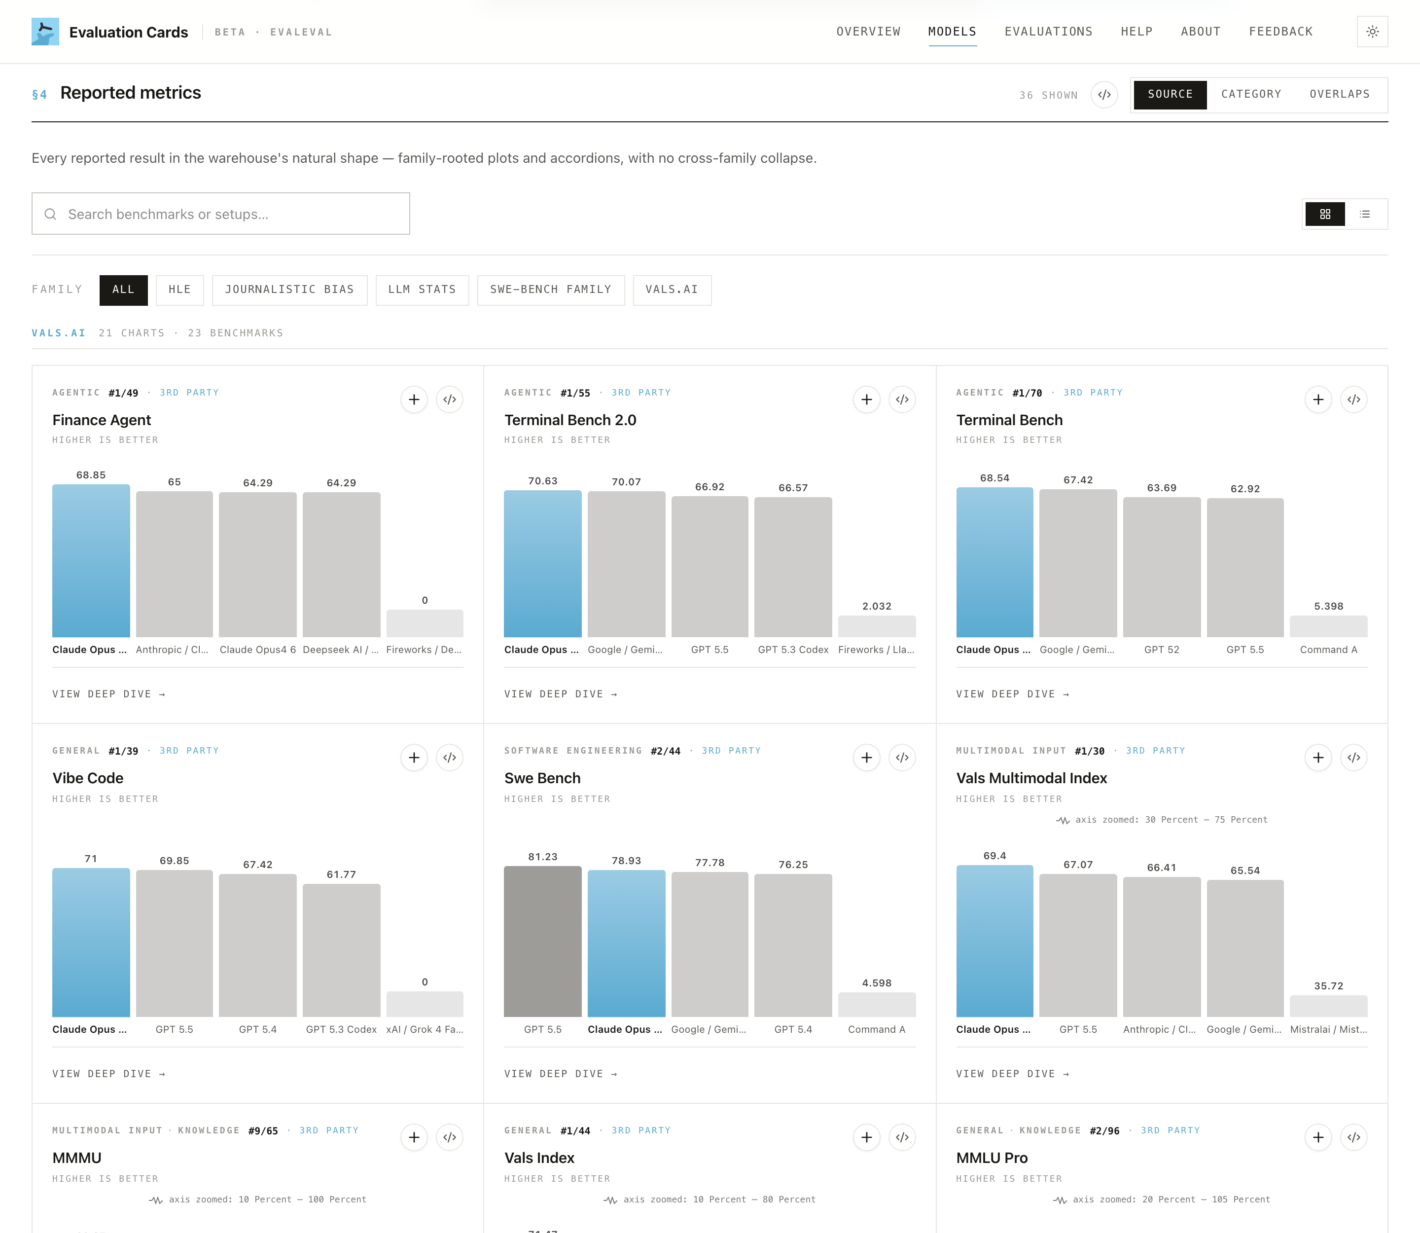The width and height of the screenshot is (1420, 1233).
Task: Click the Finance Agent card title
Action: [102, 420]
